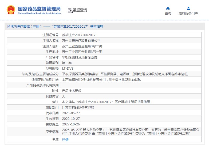Image resolution: width=209 pixels, height=148 pixels.
Task: Click the home house icon
Action: [x=168, y=8]
